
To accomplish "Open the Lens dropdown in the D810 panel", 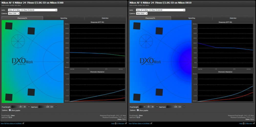I will [x=161, y=10].
